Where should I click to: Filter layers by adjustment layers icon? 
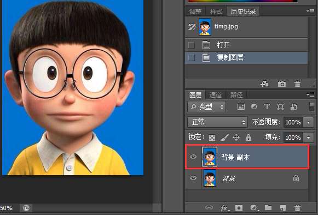pyautogui.click(x=254, y=106)
